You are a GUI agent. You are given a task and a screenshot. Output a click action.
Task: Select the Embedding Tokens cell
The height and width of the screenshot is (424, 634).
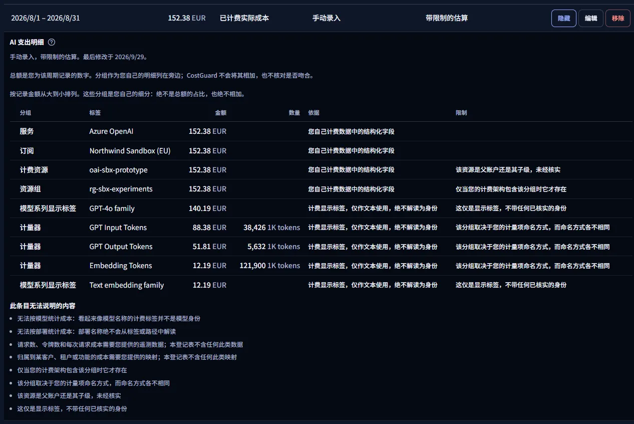tap(121, 266)
